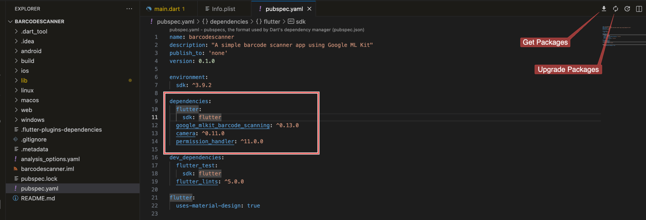
Task: Click the description string on line 2
Action: (x=292, y=45)
